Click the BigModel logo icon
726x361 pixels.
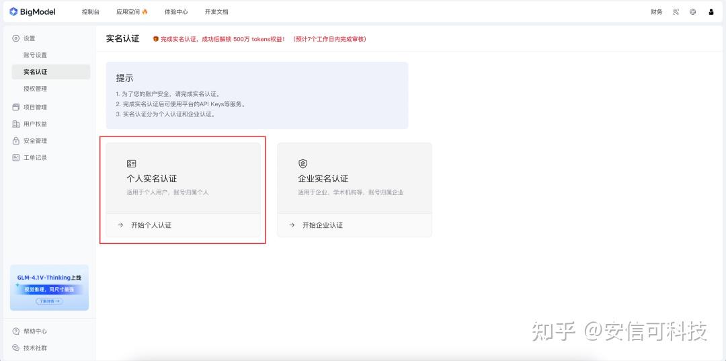click(13, 12)
